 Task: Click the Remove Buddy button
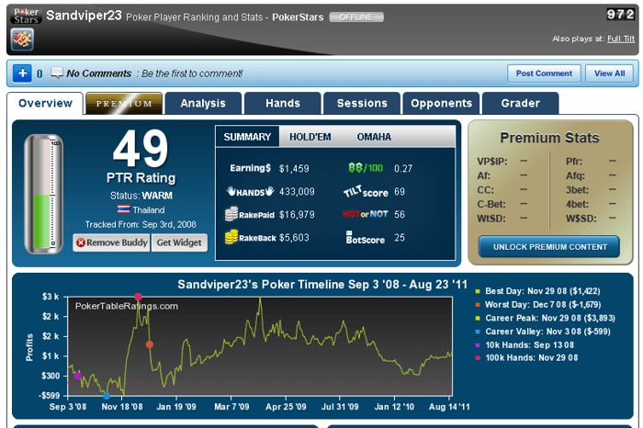pos(111,242)
